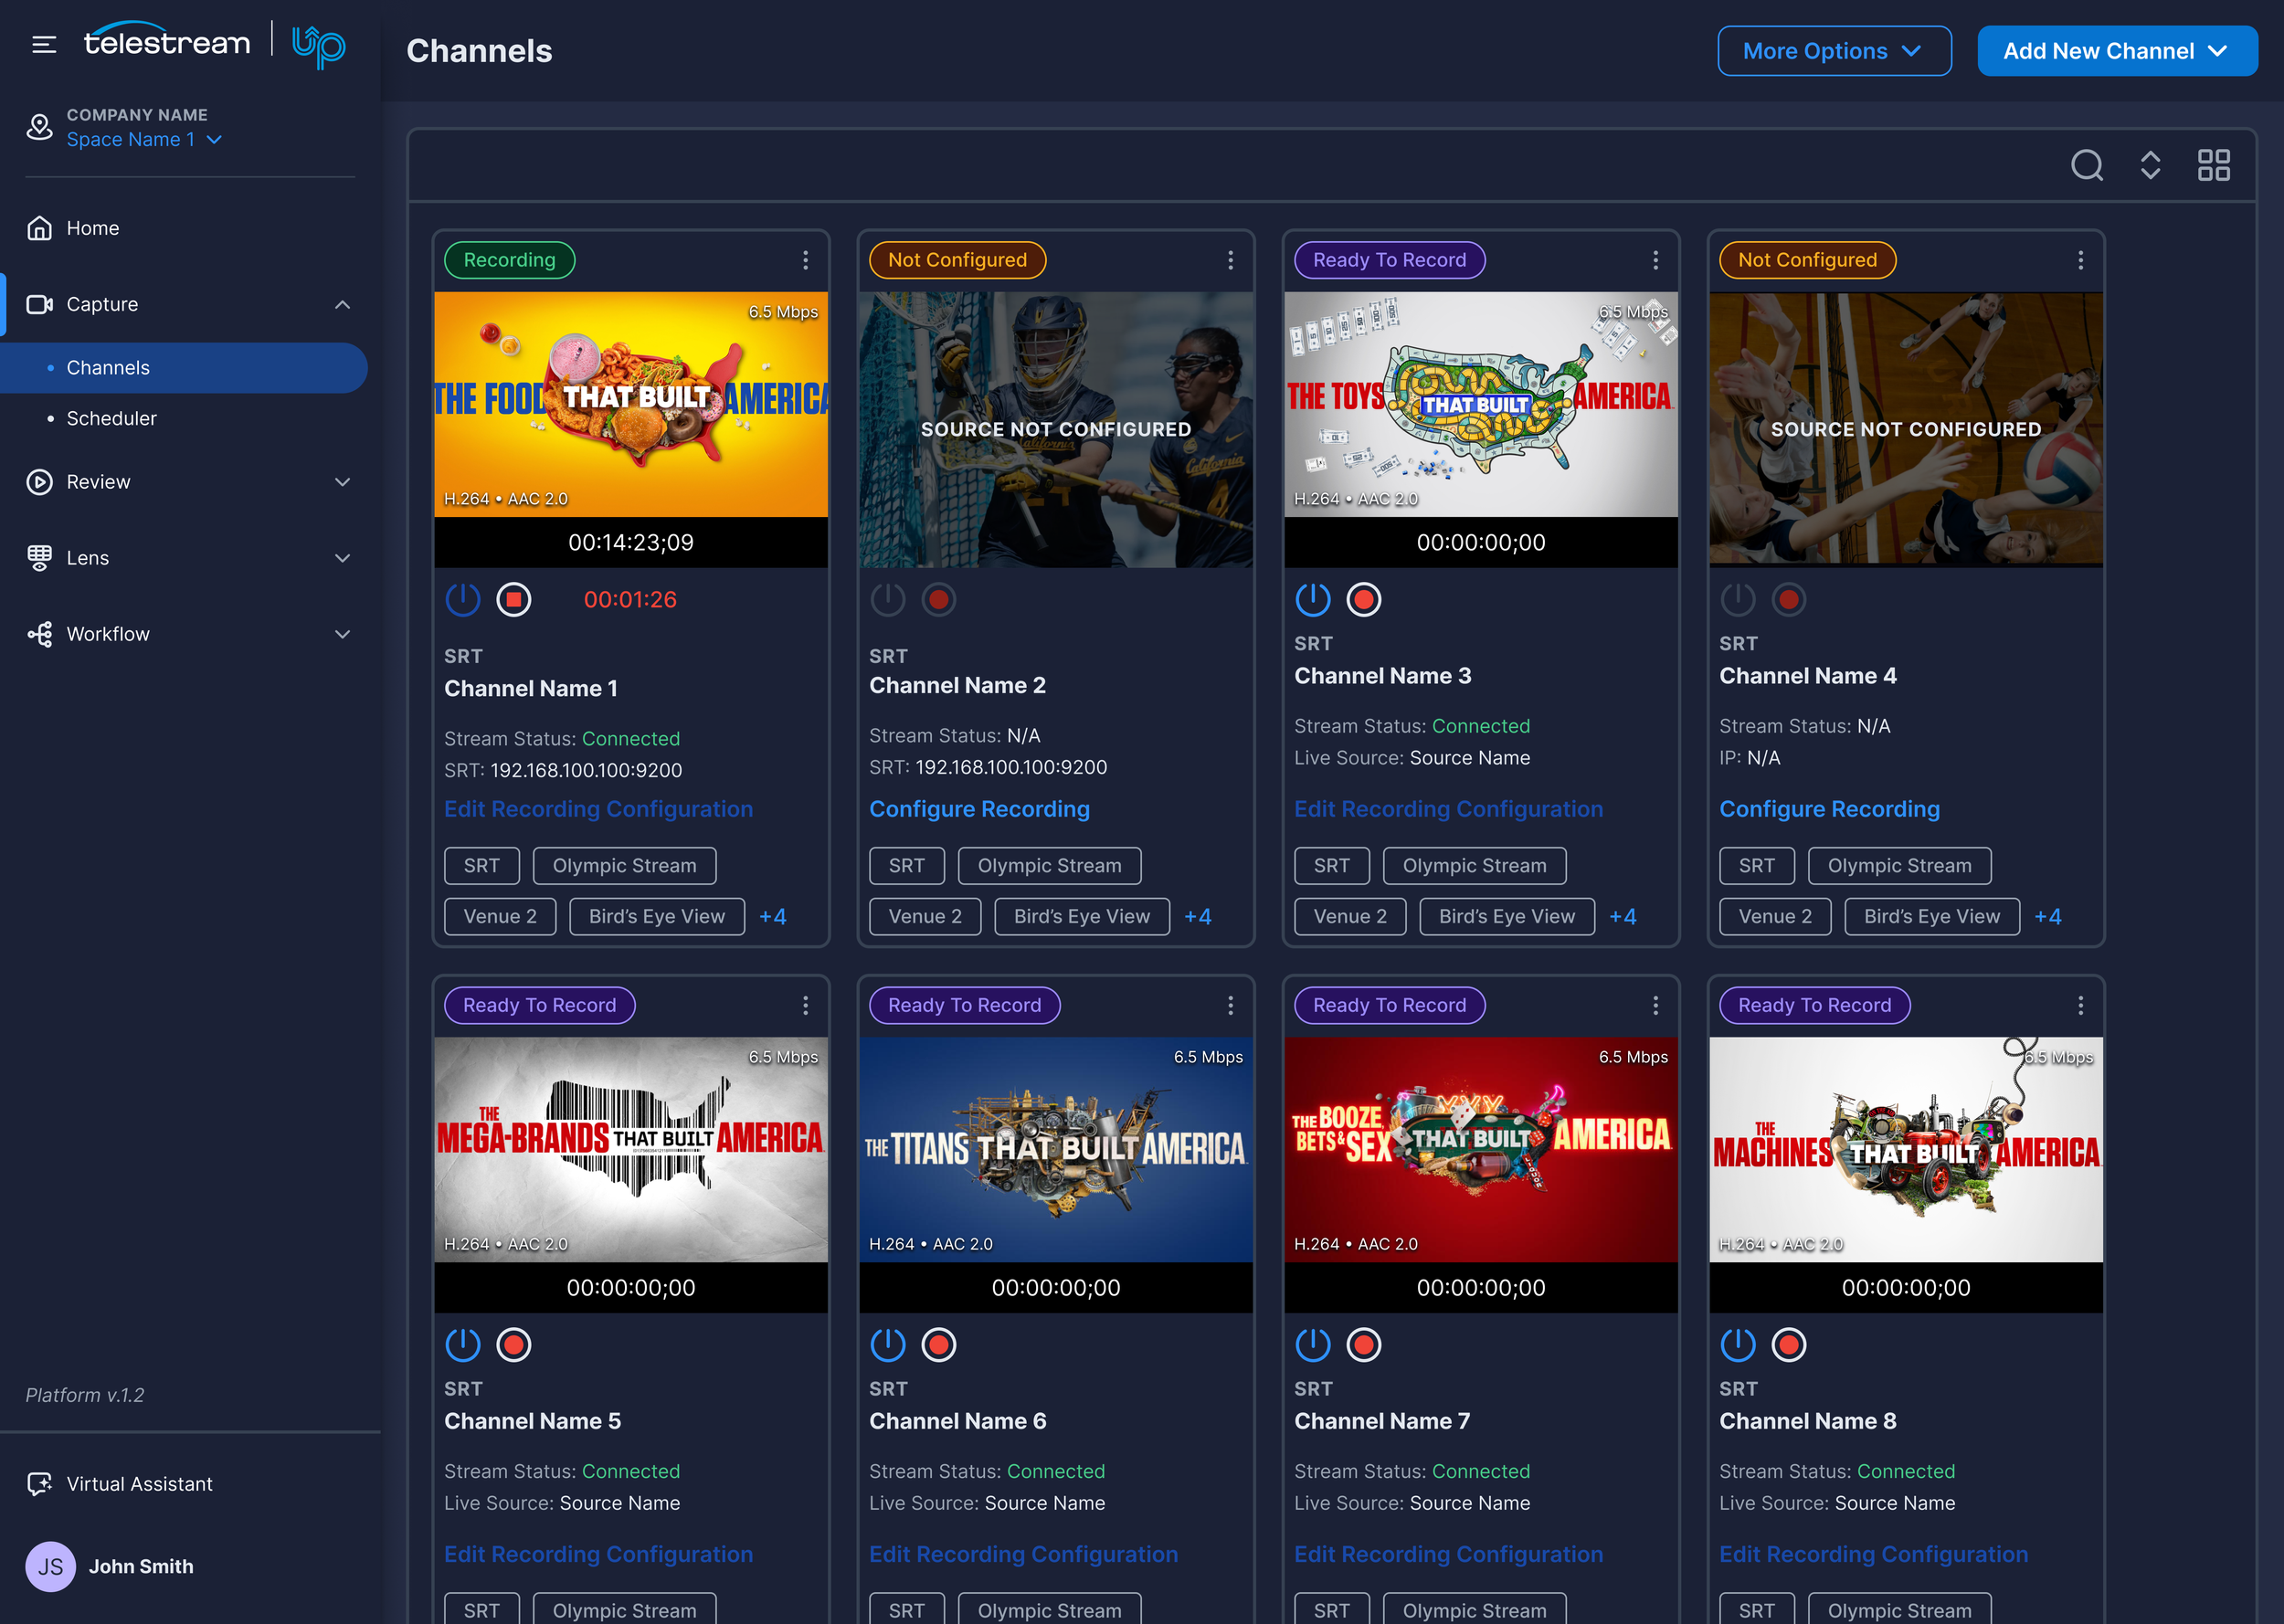This screenshot has height=1624, width=2284.
Task: Switch to grid view layout icon
Action: [2213, 165]
